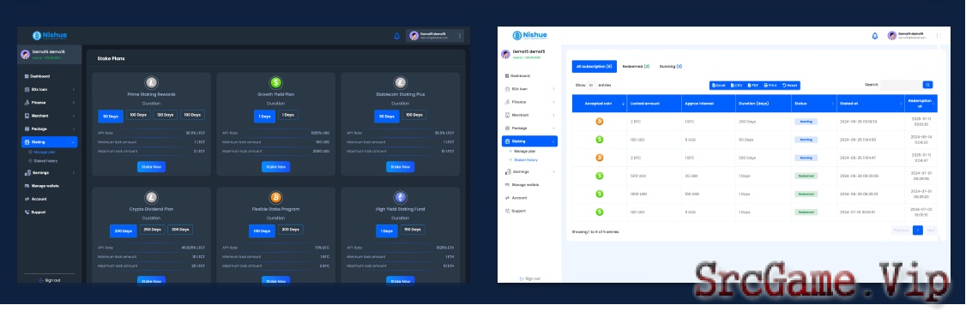Screen dimensions: 966x317
Task: Select 200 Days duration in Flexible Stake Program
Action: tap(290, 230)
